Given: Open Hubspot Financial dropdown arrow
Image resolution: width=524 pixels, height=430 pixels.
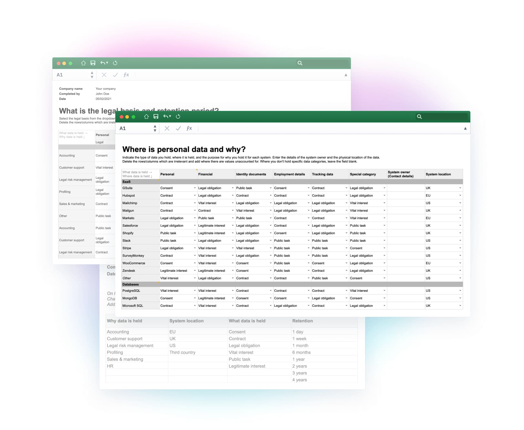Looking at the screenshot, I should [x=232, y=196].
